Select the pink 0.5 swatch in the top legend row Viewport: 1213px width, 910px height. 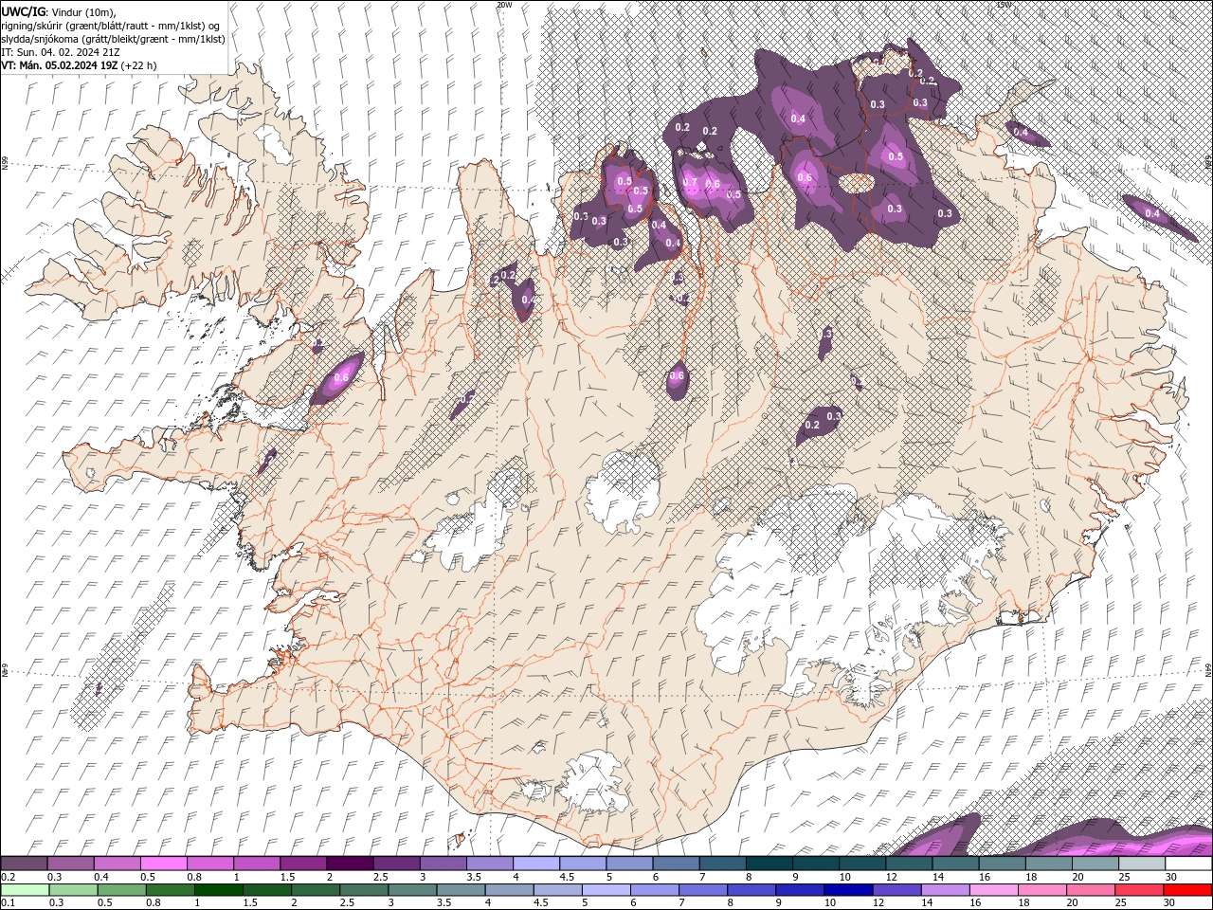[163, 864]
